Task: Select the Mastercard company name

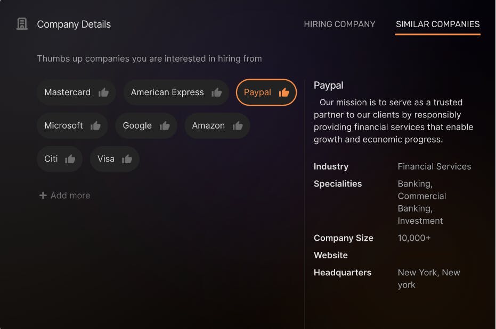Action: point(67,92)
